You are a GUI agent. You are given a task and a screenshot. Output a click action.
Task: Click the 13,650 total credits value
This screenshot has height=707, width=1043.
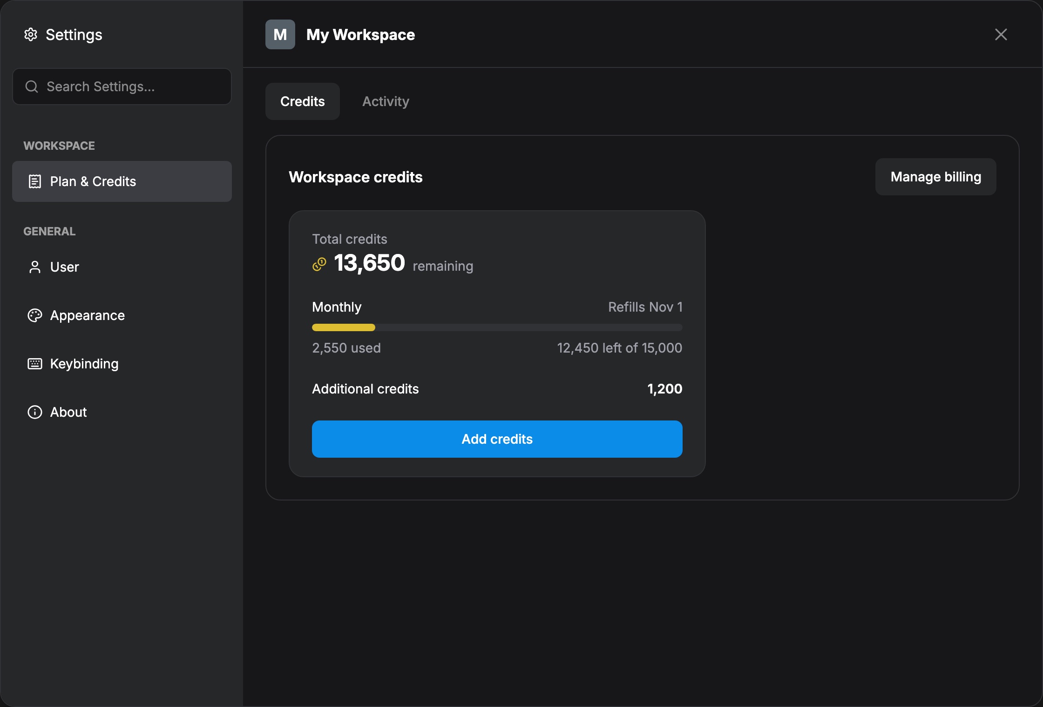[x=370, y=263]
